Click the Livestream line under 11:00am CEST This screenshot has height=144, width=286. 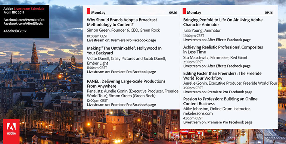[x=121, y=72]
